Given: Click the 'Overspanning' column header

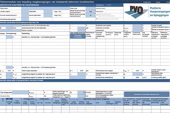Looking at the screenshot, I should pos(11,34).
